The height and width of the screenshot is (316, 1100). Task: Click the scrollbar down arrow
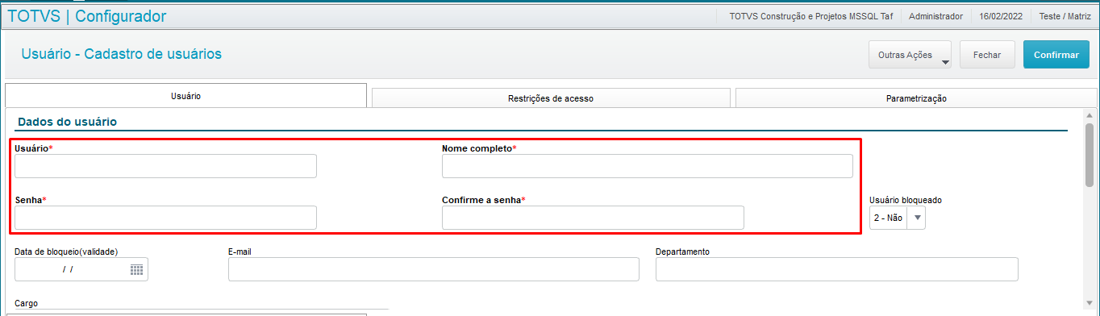point(1090,309)
